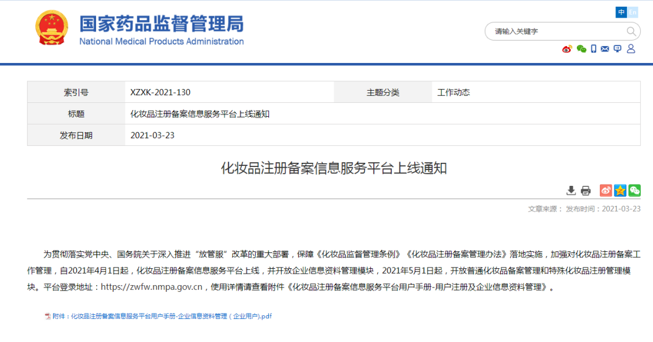Click the email envelope icon in header

click(x=605, y=49)
